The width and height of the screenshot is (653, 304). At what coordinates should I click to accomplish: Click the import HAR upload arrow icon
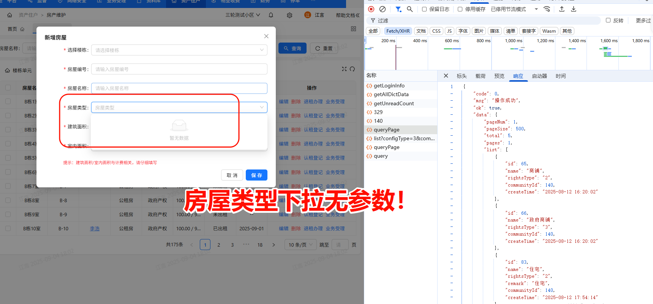click(x=562, y=9)
